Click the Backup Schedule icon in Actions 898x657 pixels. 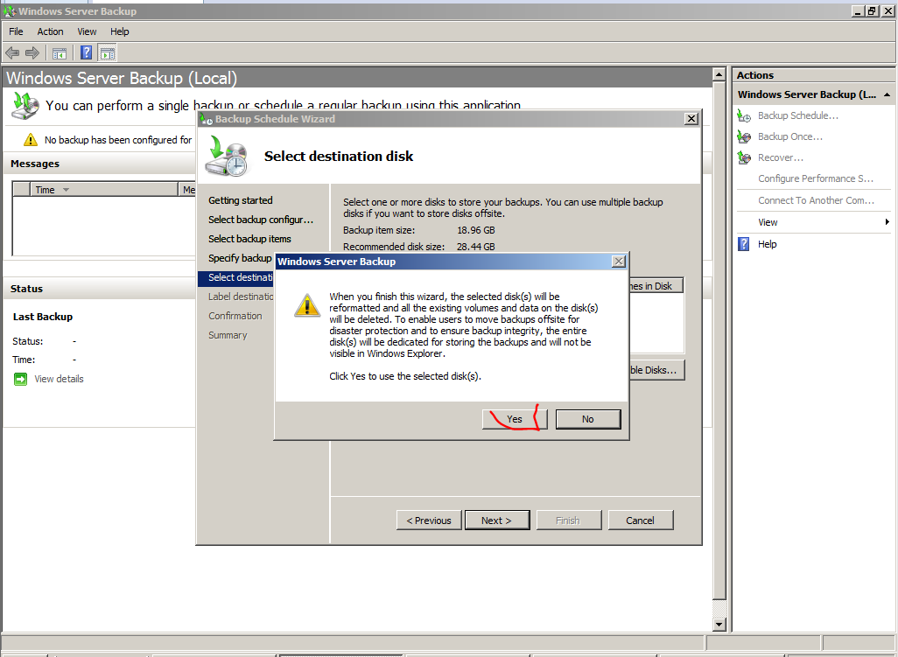click(744, 116)
